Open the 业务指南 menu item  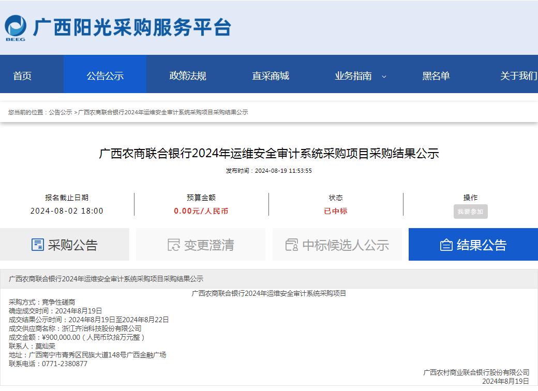point(353,76)
